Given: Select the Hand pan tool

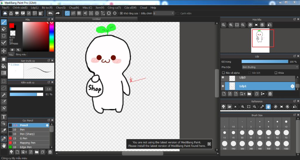Looking at the screenshot, I should click(x=4, y=145).
